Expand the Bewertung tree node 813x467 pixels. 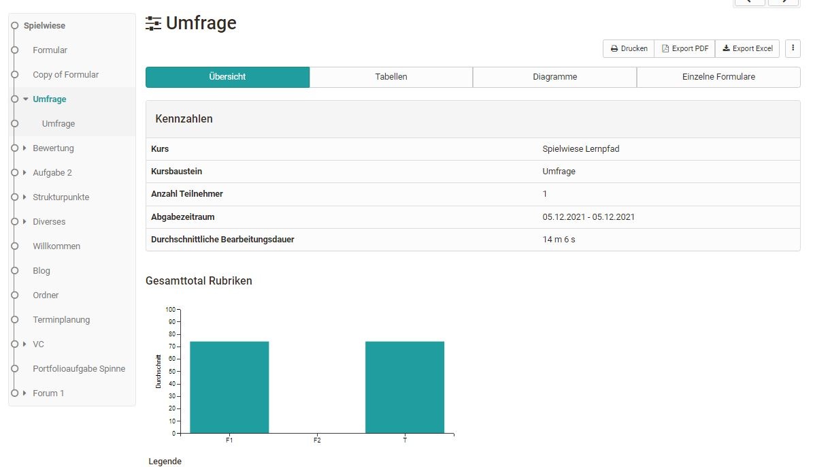[x=25, y=148]
